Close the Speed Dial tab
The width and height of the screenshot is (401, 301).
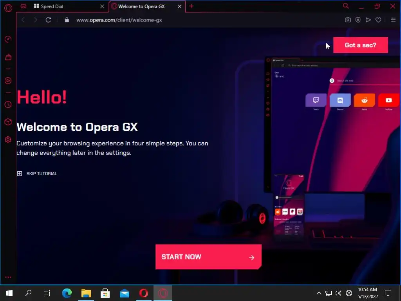click(102, 6)
